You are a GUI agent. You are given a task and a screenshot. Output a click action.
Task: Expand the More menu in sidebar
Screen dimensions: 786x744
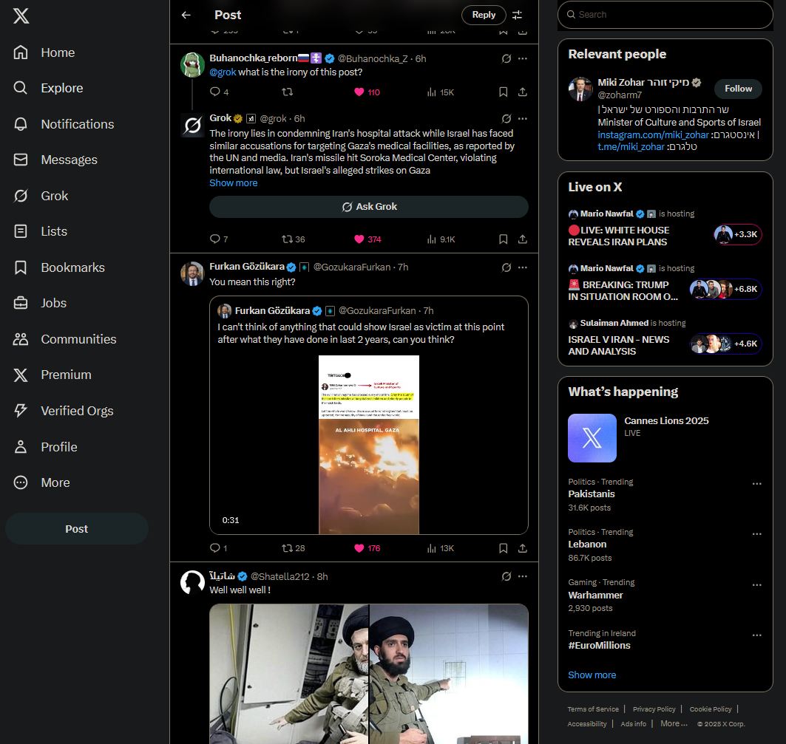(x=41, y=482)
